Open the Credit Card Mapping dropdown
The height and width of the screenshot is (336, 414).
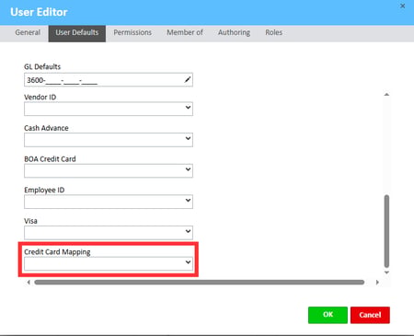109,264
